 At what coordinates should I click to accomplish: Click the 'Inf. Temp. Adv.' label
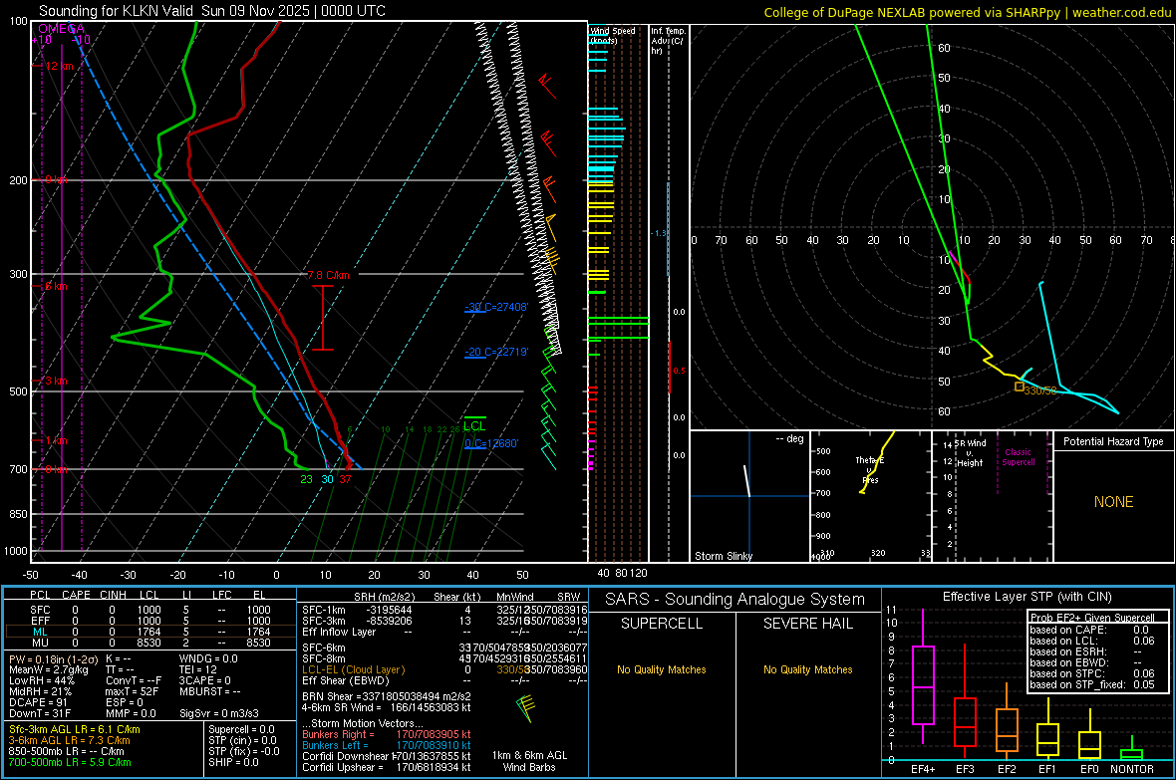tap(668, 41)
